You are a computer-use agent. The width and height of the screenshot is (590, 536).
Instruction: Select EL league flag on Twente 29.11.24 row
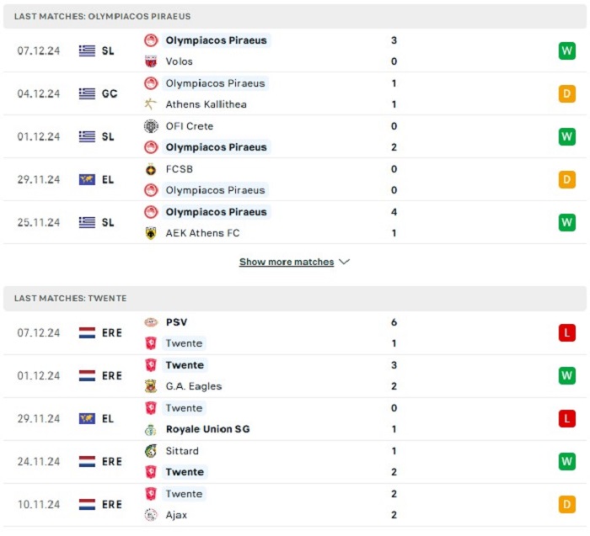97,418
